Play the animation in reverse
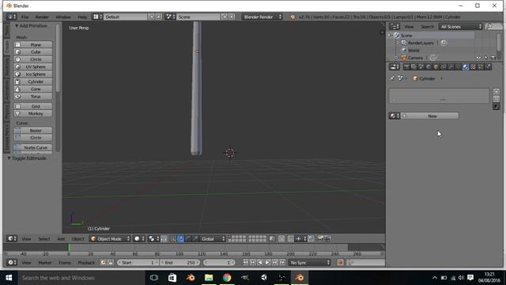 (x=260, y=263)
